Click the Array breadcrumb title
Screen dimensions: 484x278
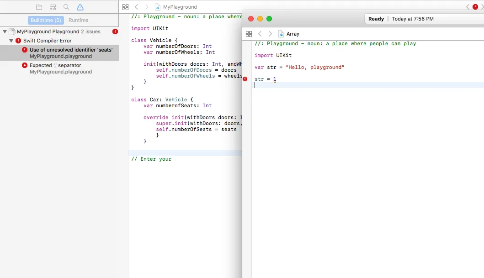pos(293,34)
